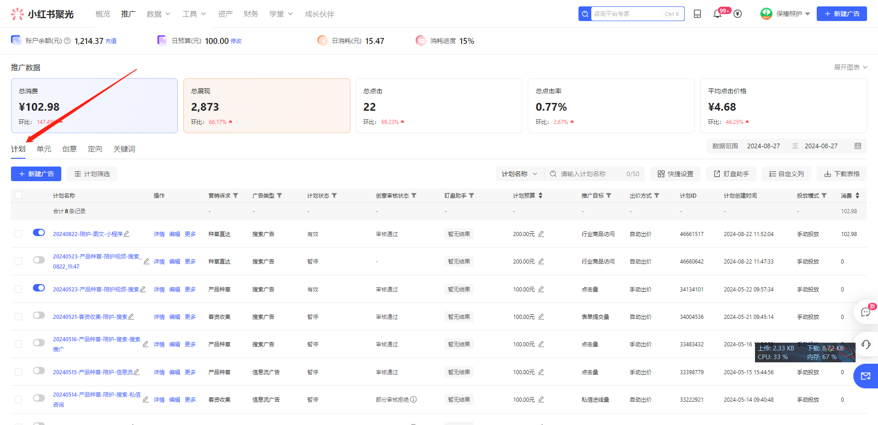Open 更多 for plan ID 33398779
Image resolution: width=878 pixels, height=425 pixels.
coord(190,372)
